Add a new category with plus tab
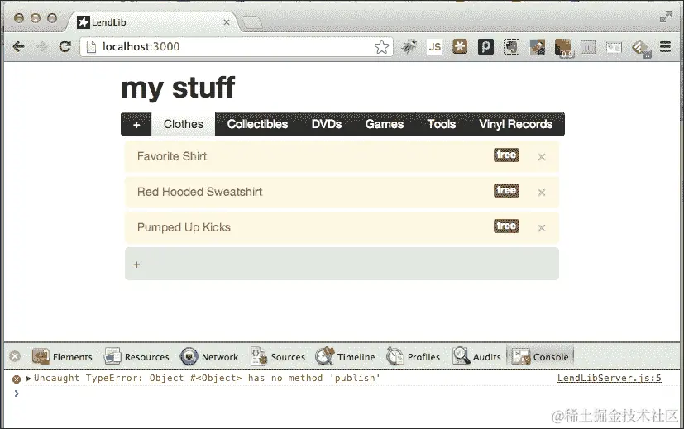This screenshot has width=684, height=429. 136,125
